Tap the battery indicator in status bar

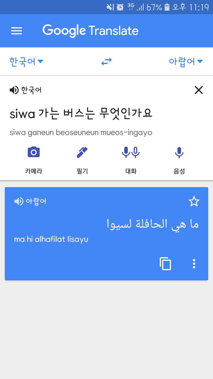(x=167, y=7)
